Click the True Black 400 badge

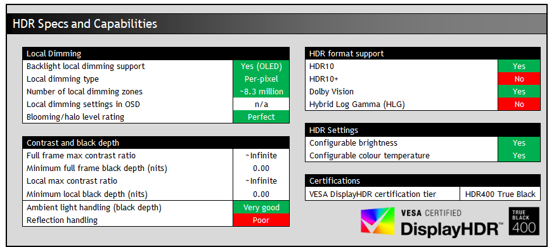524,221
